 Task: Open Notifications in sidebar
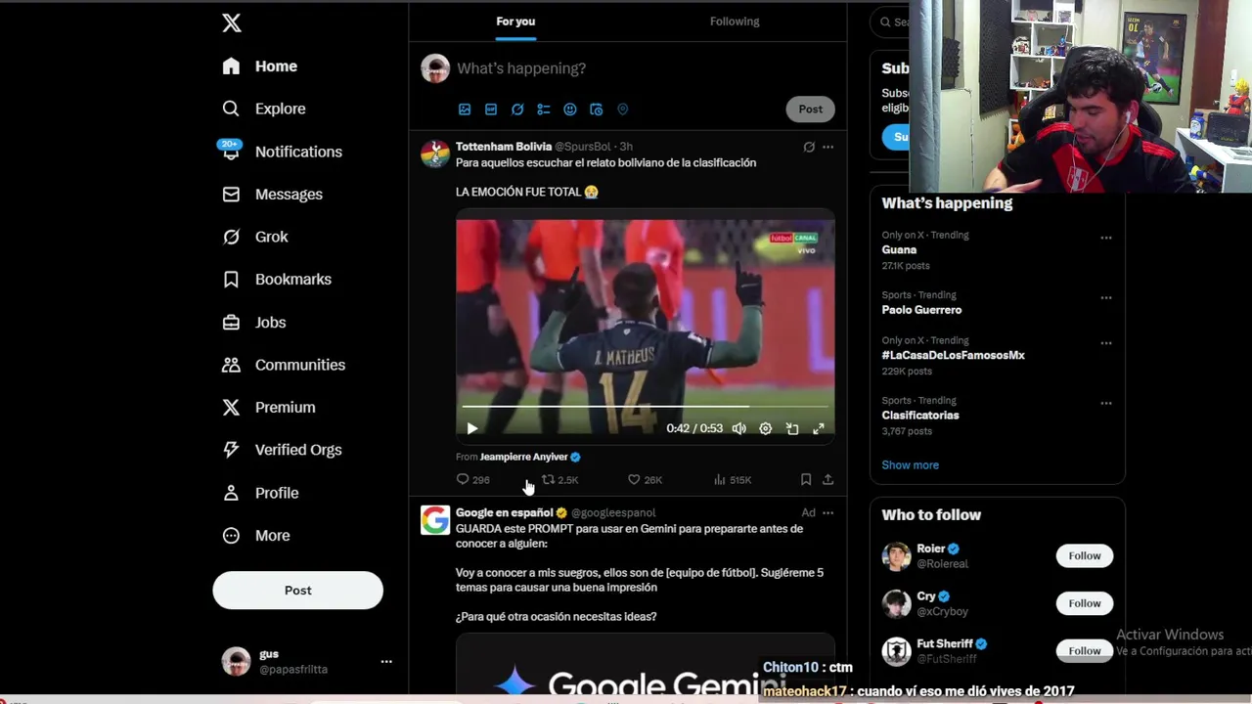pyautogui.click(x=281, y=152)
